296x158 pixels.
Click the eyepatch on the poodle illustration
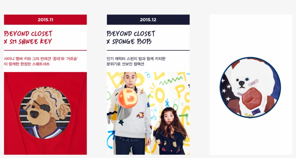point(43,107)
